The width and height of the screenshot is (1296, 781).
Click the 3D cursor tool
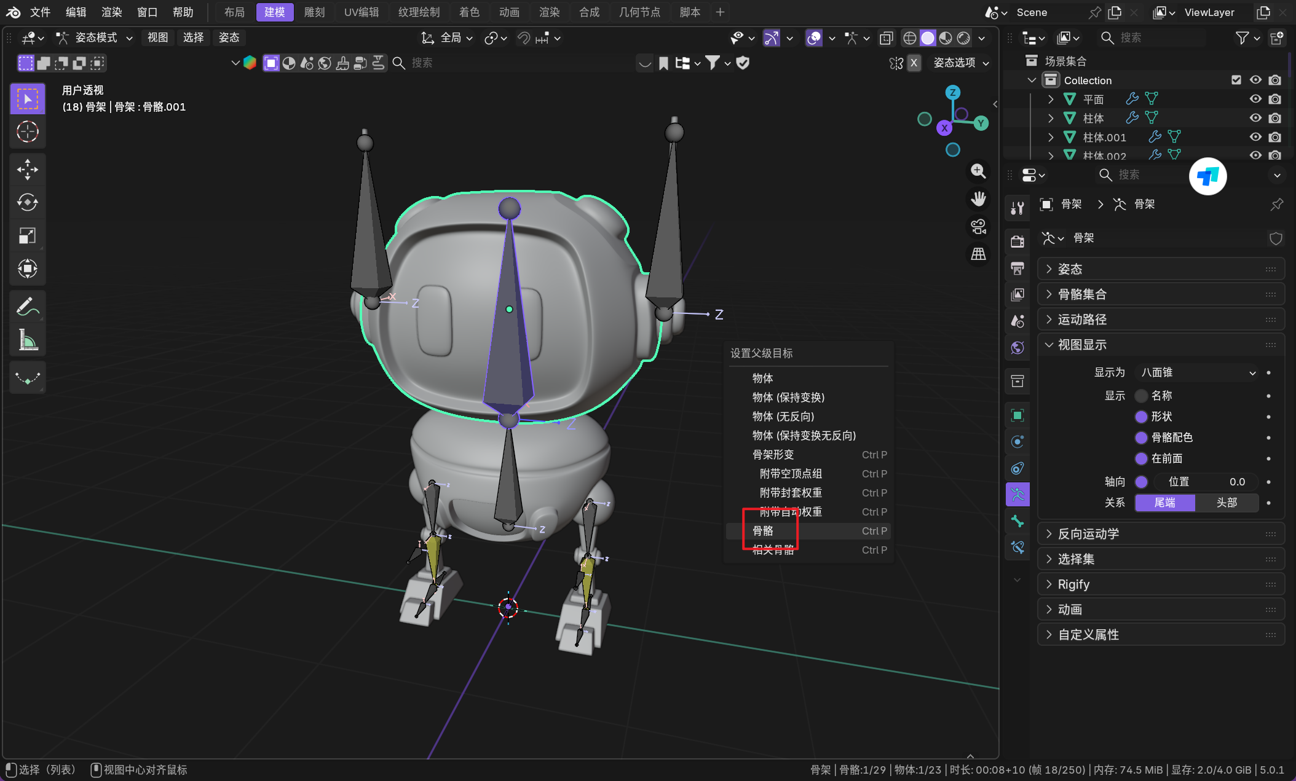27,131
